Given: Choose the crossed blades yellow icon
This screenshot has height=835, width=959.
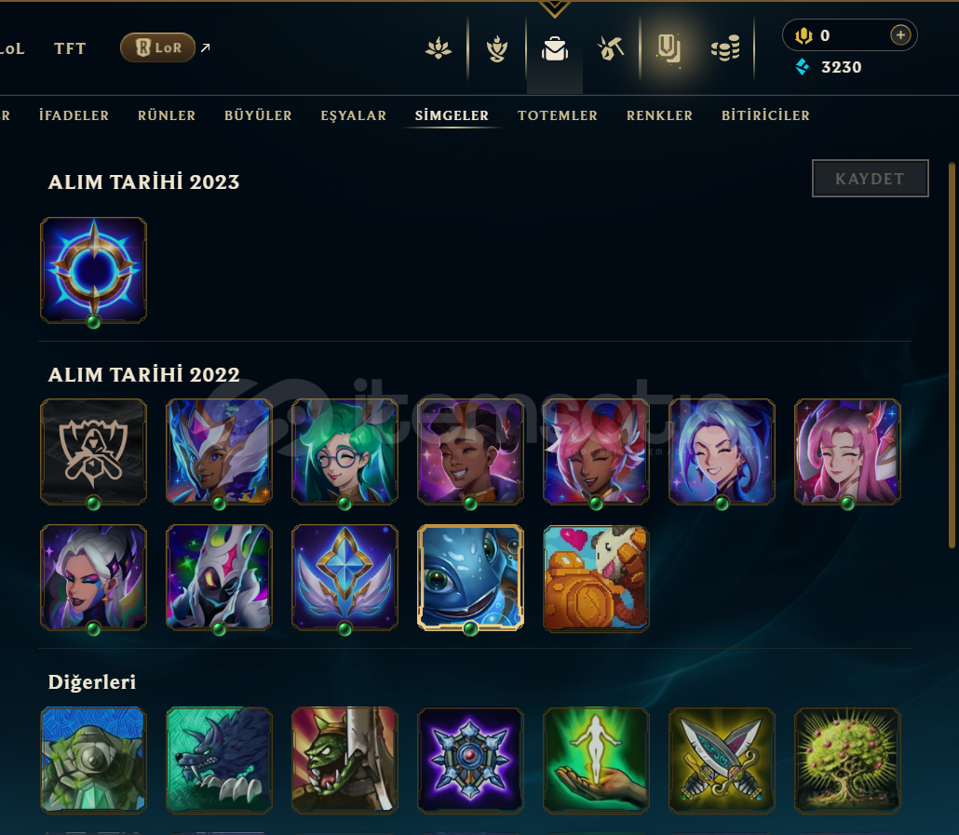Looking at the screenshot, I should pyautogui.click(x=722, y=761).
